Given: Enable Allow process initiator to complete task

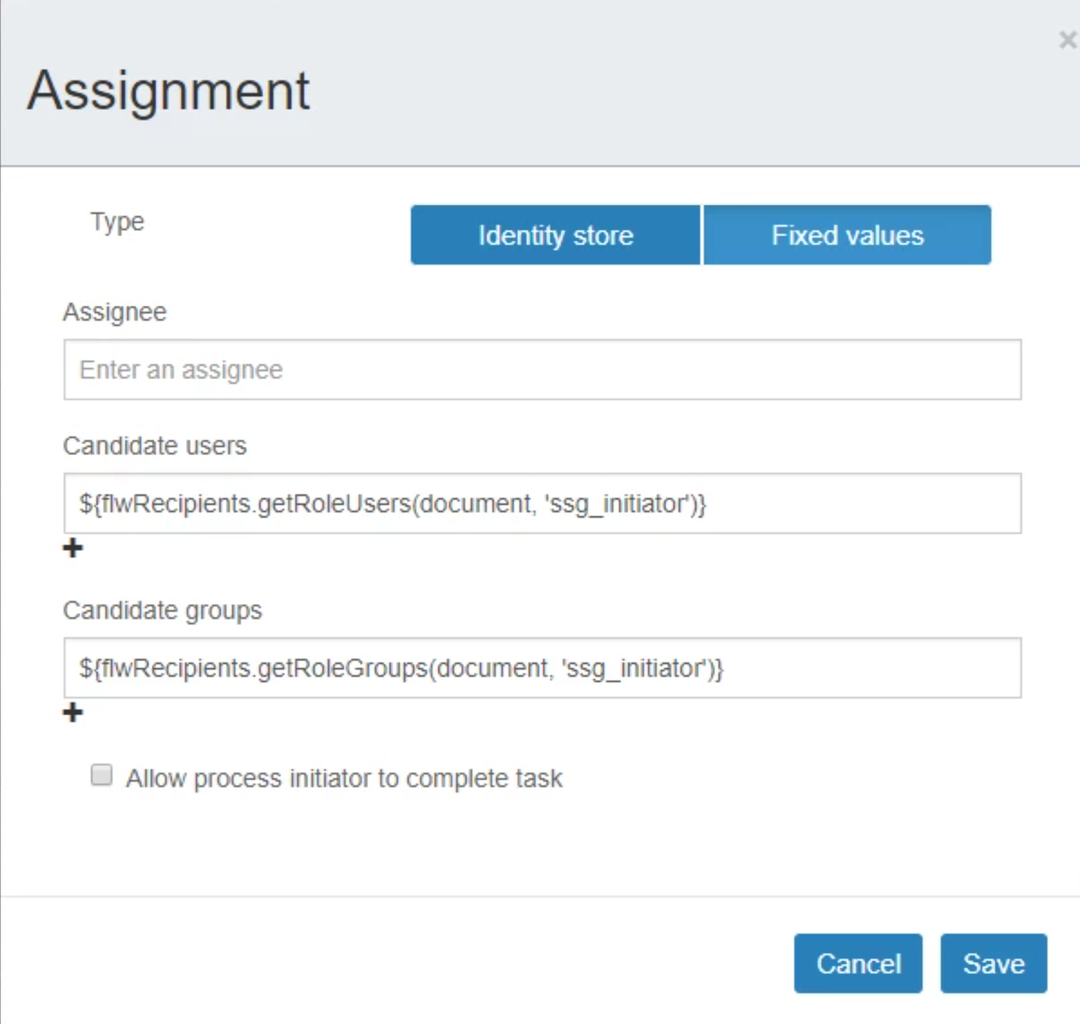Looking at the screenshot, I should [x=101, y=775].
